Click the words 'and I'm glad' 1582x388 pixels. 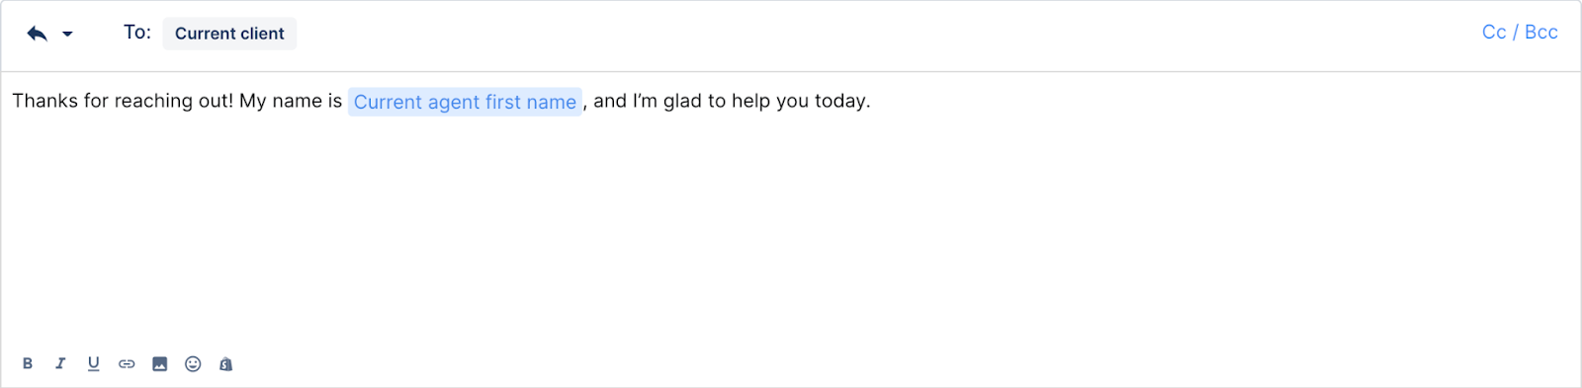pos(648,101)
